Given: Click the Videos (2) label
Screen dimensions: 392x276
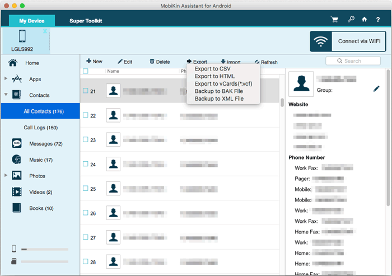Looking at the screenshot, I should click(x=41, y=192).
